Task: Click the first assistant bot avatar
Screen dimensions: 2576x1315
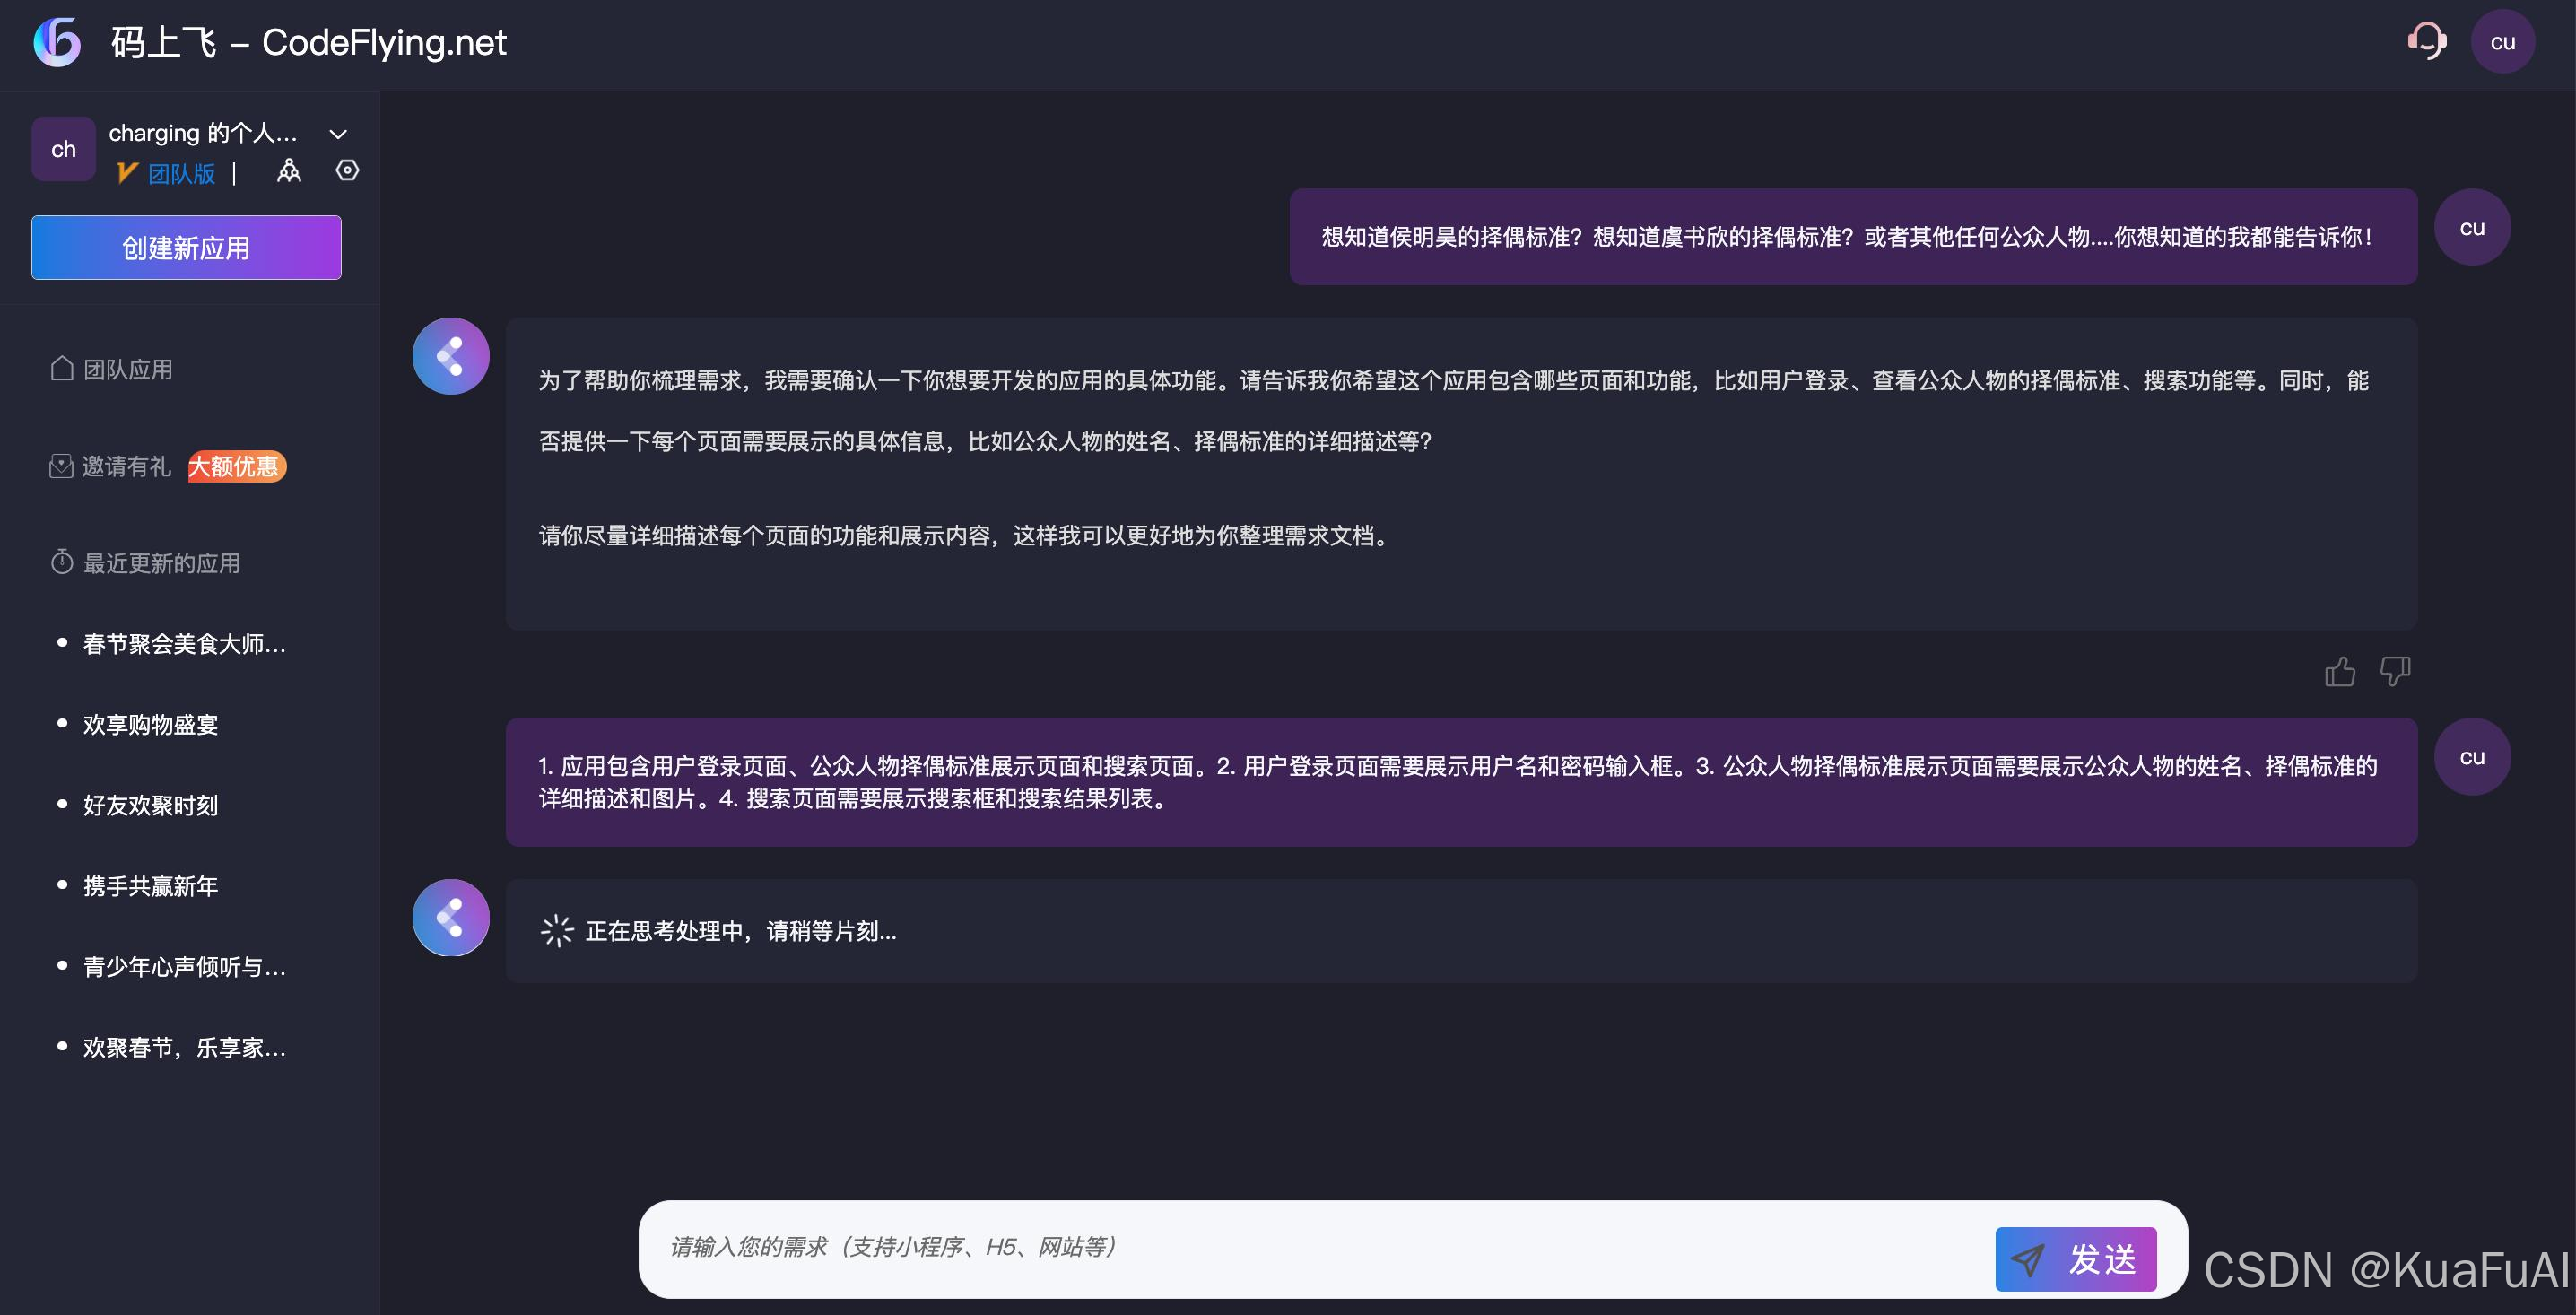Action: (451, 357)
